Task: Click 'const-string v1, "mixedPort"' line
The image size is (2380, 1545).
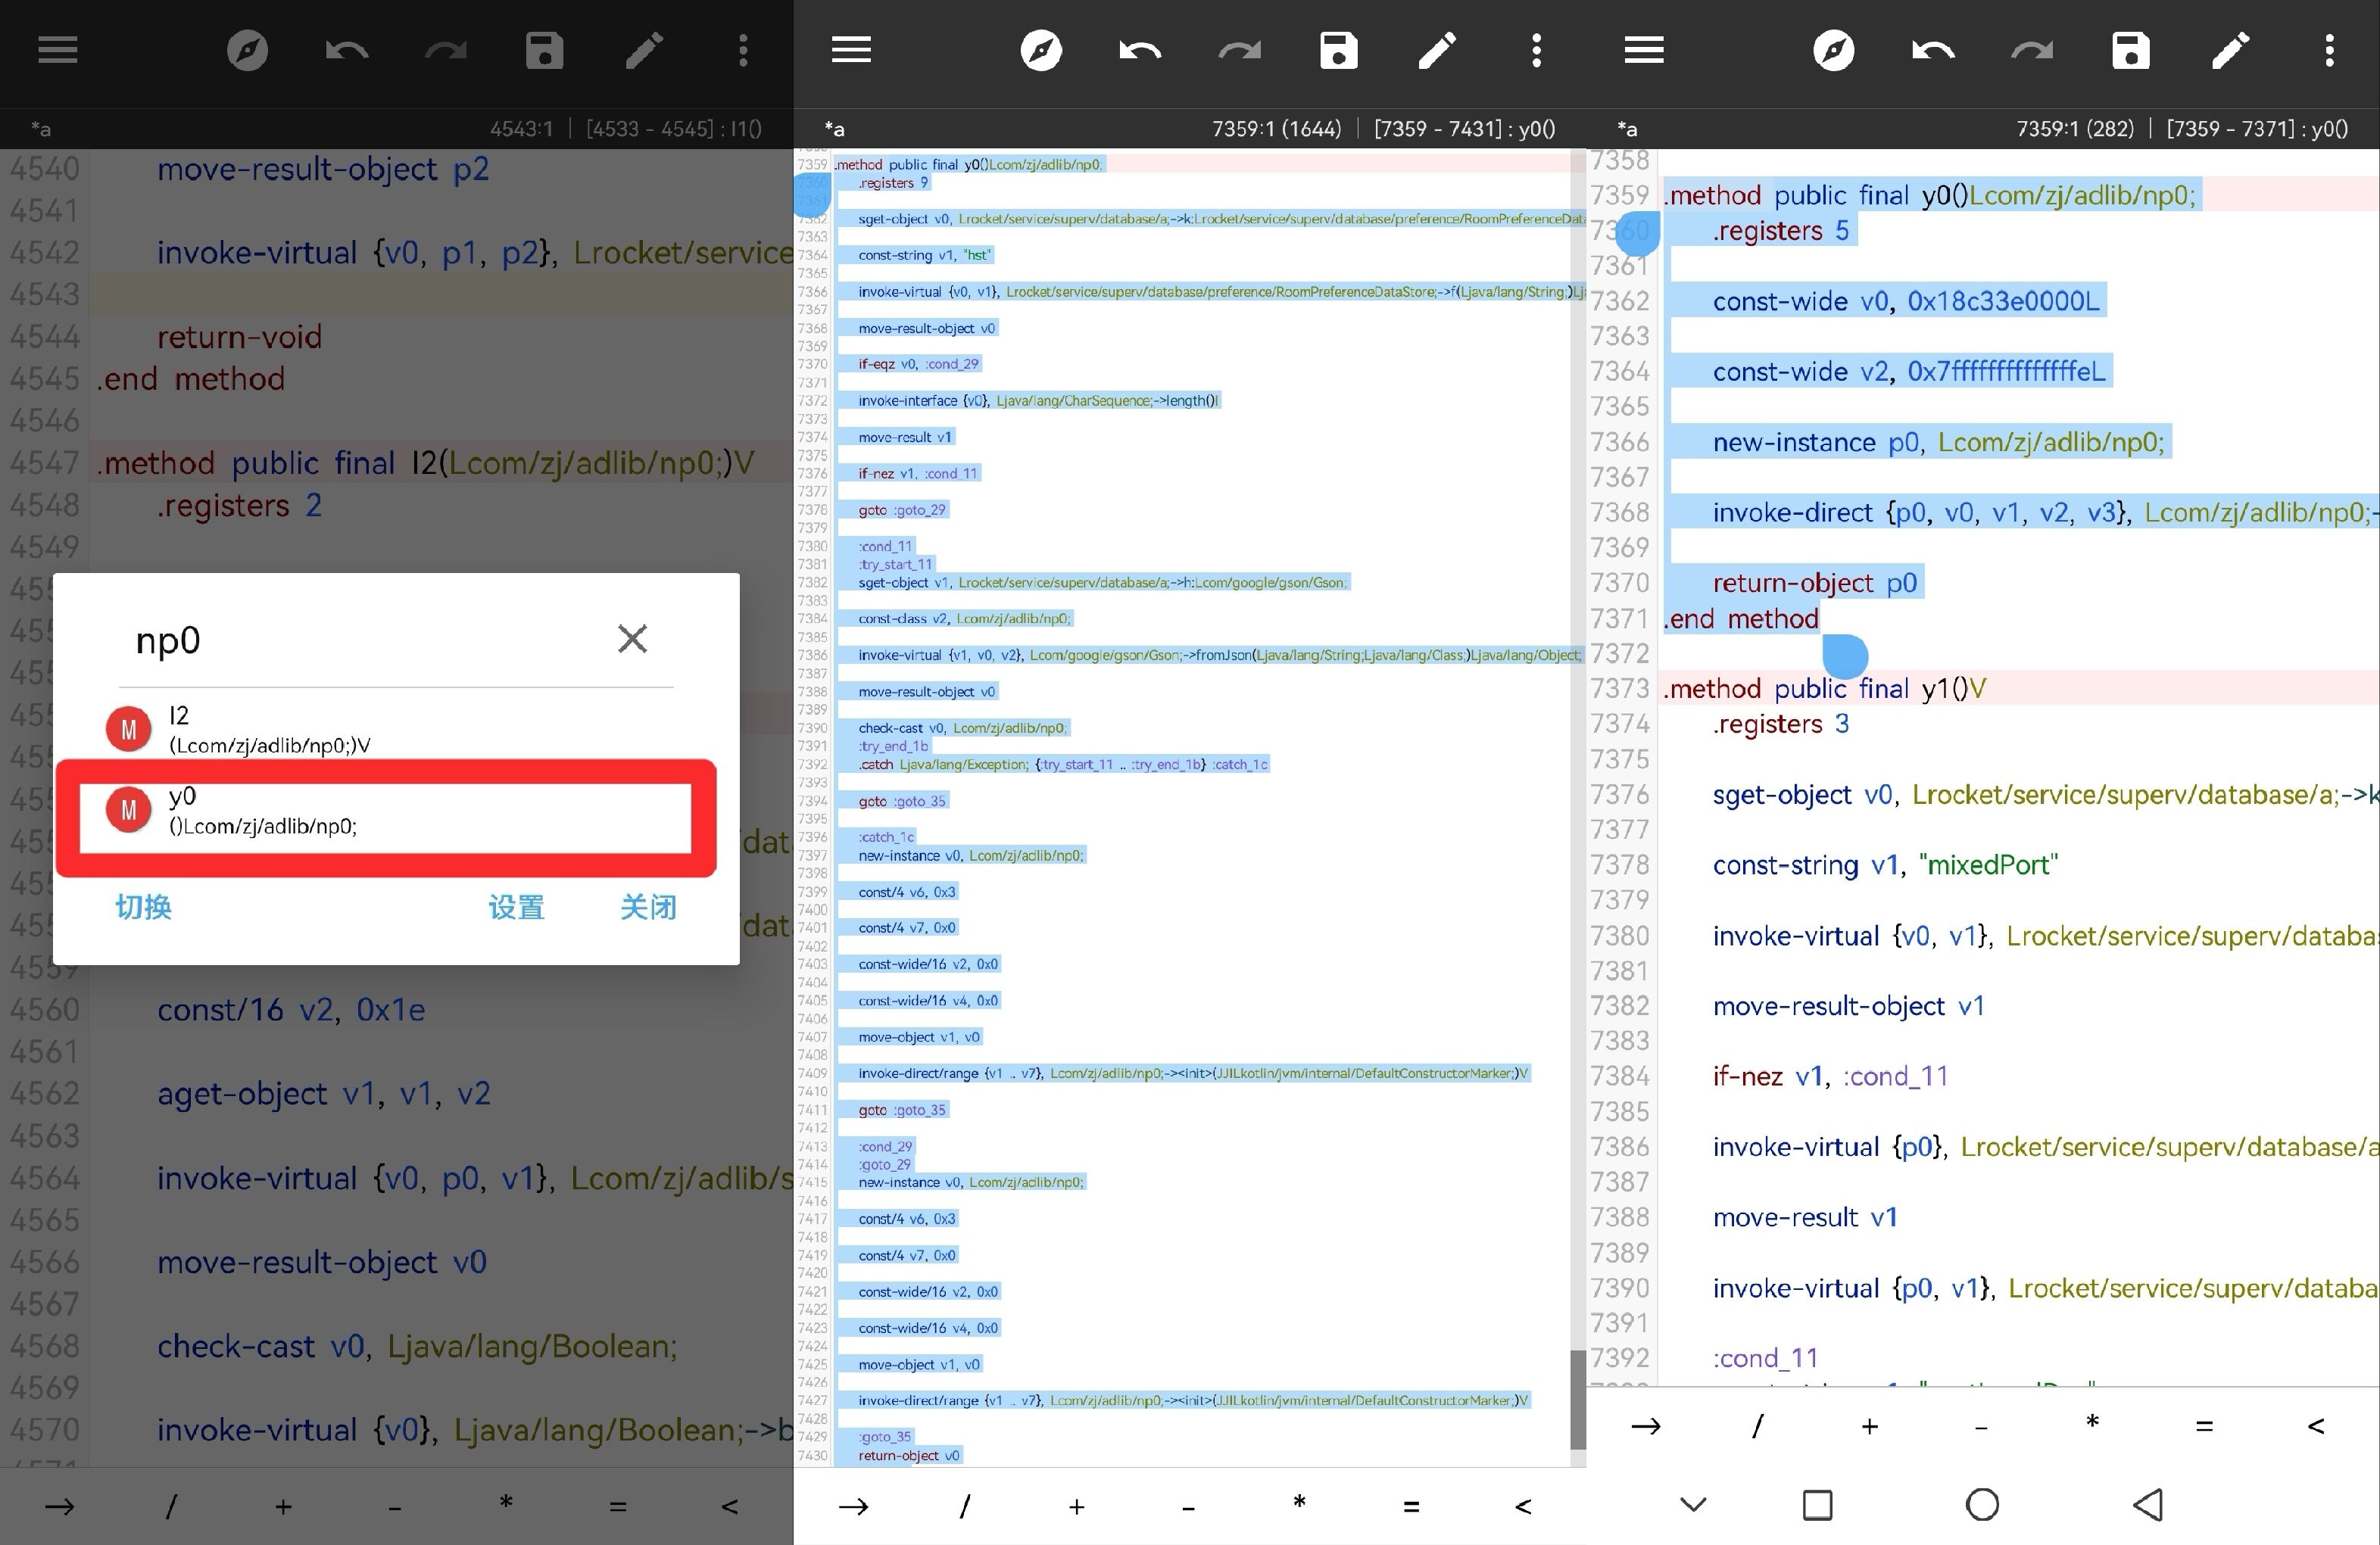Action: pos(1885,864)
